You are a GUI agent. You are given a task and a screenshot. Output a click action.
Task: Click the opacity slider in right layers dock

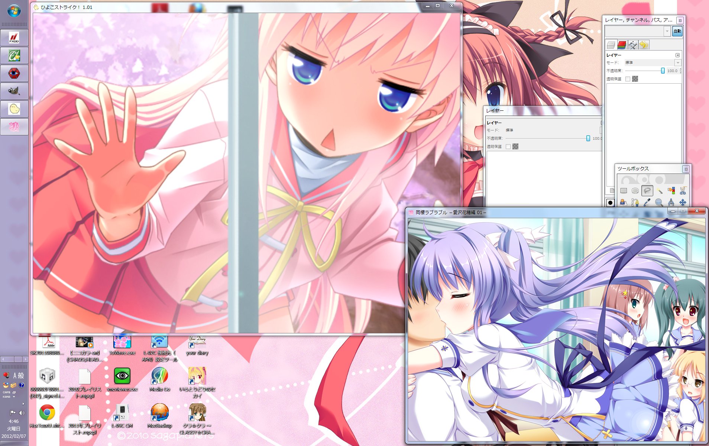click(645, 71)
